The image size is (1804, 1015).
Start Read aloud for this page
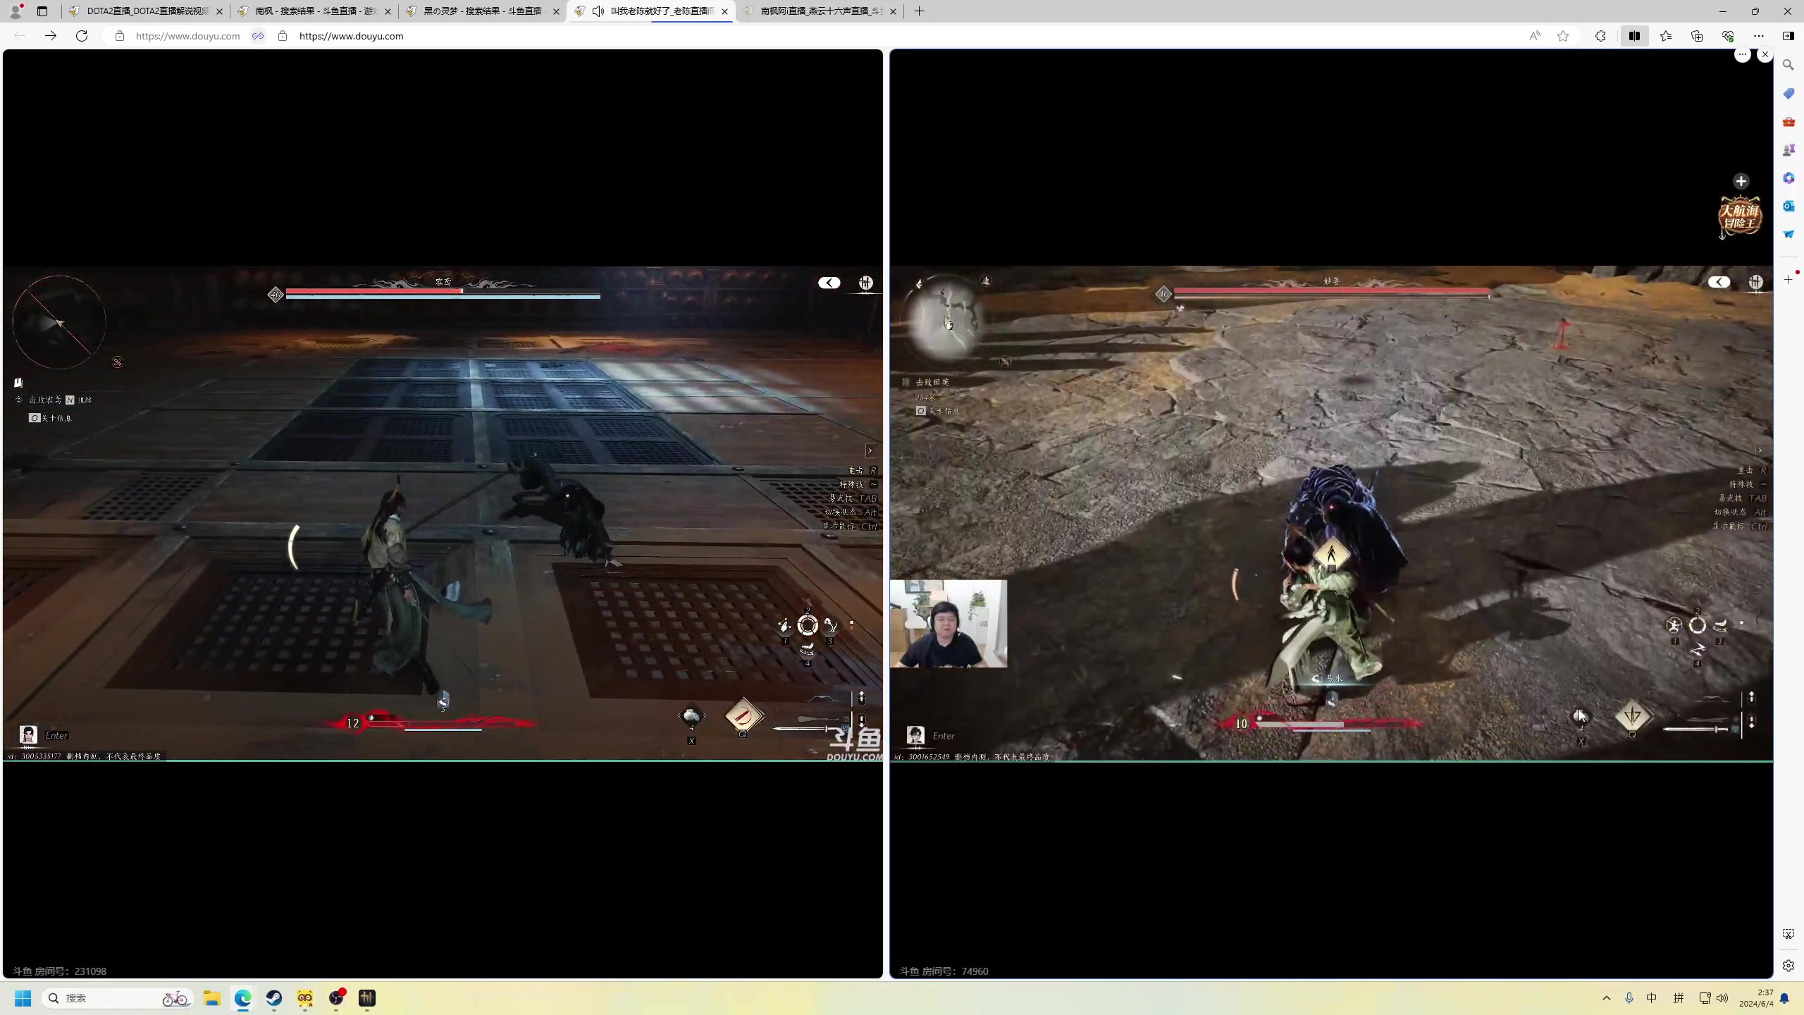[x=1534, y=36]
